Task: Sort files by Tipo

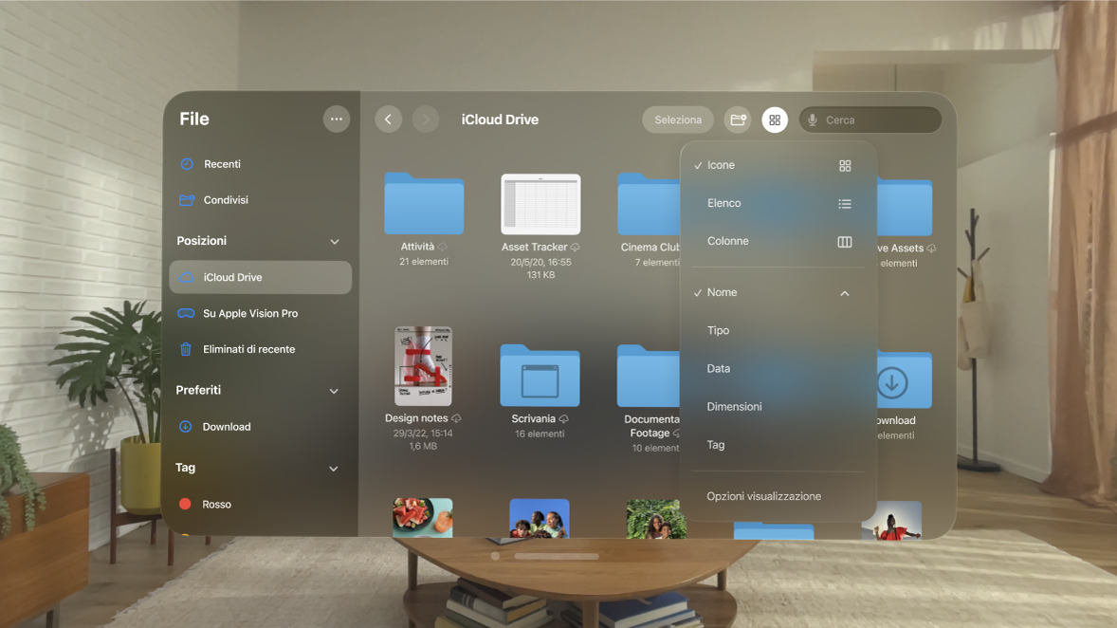Action: [x=778, y=330]
